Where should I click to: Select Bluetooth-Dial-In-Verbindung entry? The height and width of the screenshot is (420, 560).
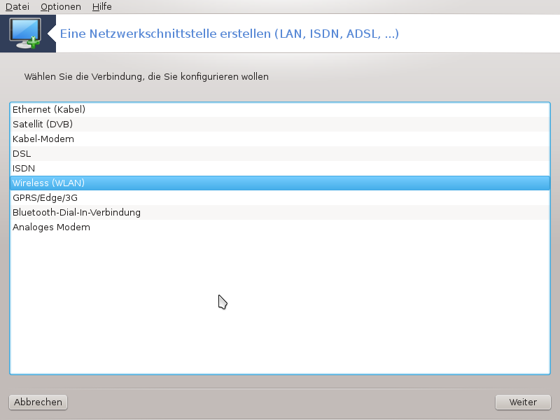pos(76,212)
